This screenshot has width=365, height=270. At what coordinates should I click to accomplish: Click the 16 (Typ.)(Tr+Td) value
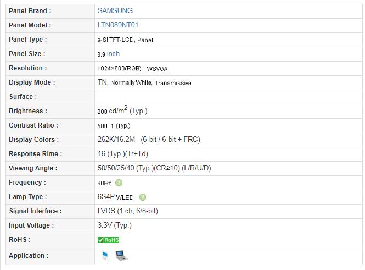click(123, 154)
